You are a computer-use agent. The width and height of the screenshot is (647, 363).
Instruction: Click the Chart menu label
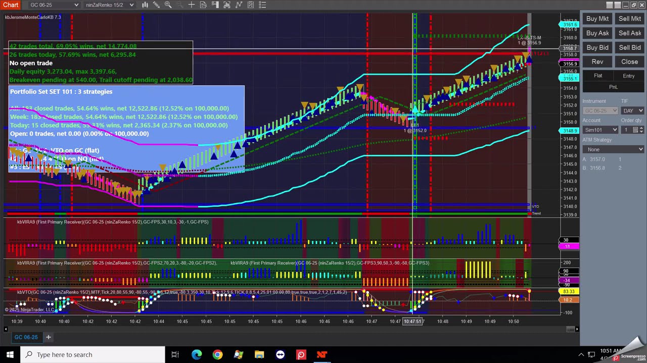[x=10, y=5]
